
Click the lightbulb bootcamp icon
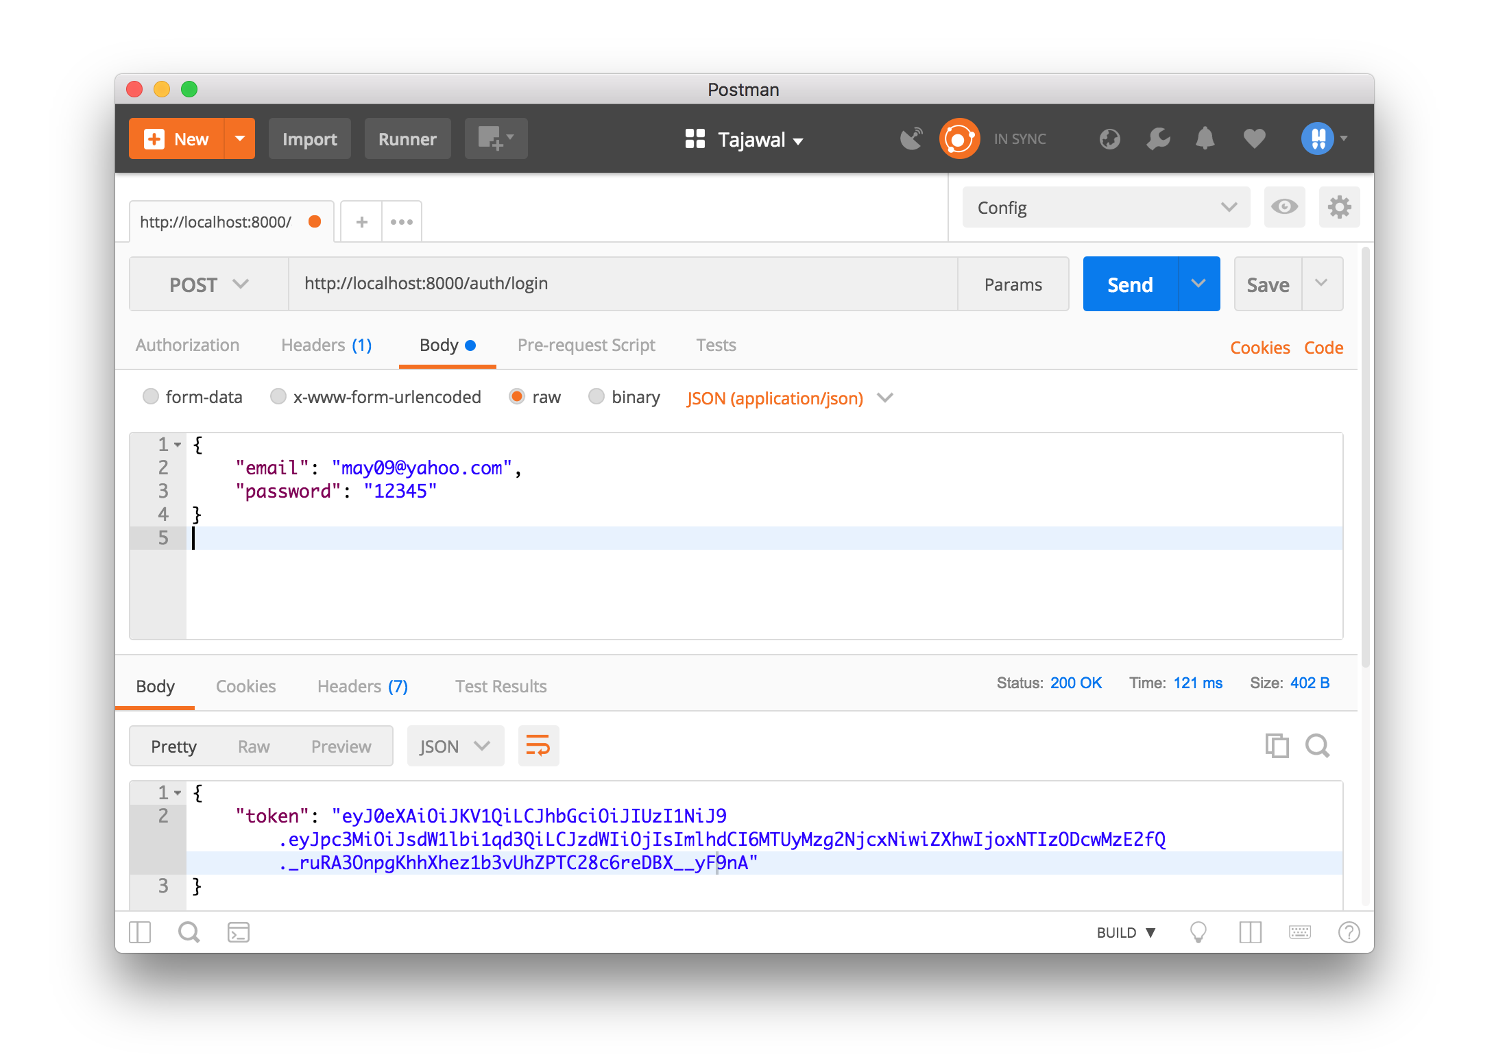pos(1198,932)
